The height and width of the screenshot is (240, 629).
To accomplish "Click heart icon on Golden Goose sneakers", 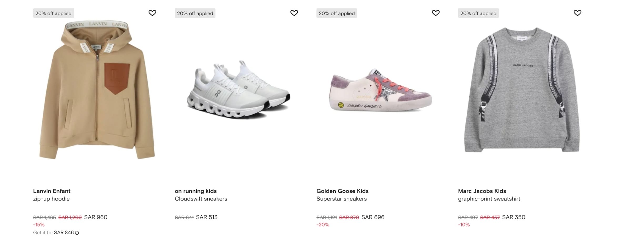I will (436, 13).
